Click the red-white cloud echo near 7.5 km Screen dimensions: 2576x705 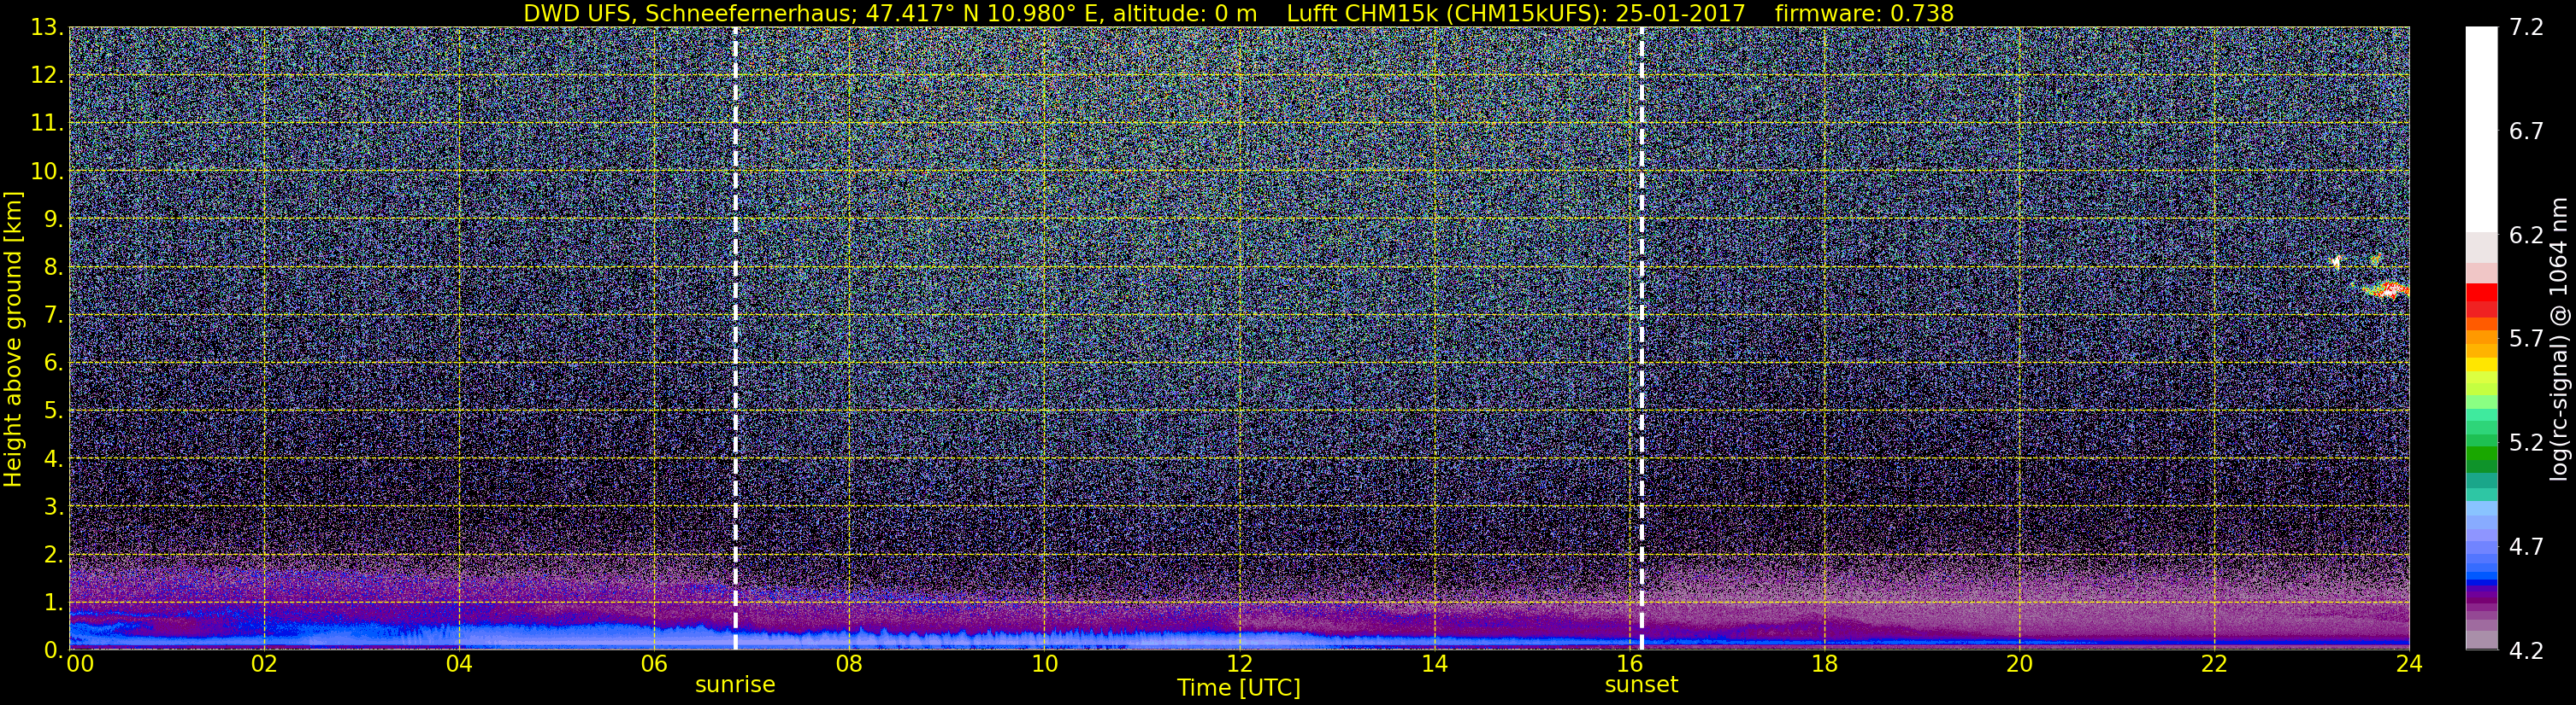2388,292
